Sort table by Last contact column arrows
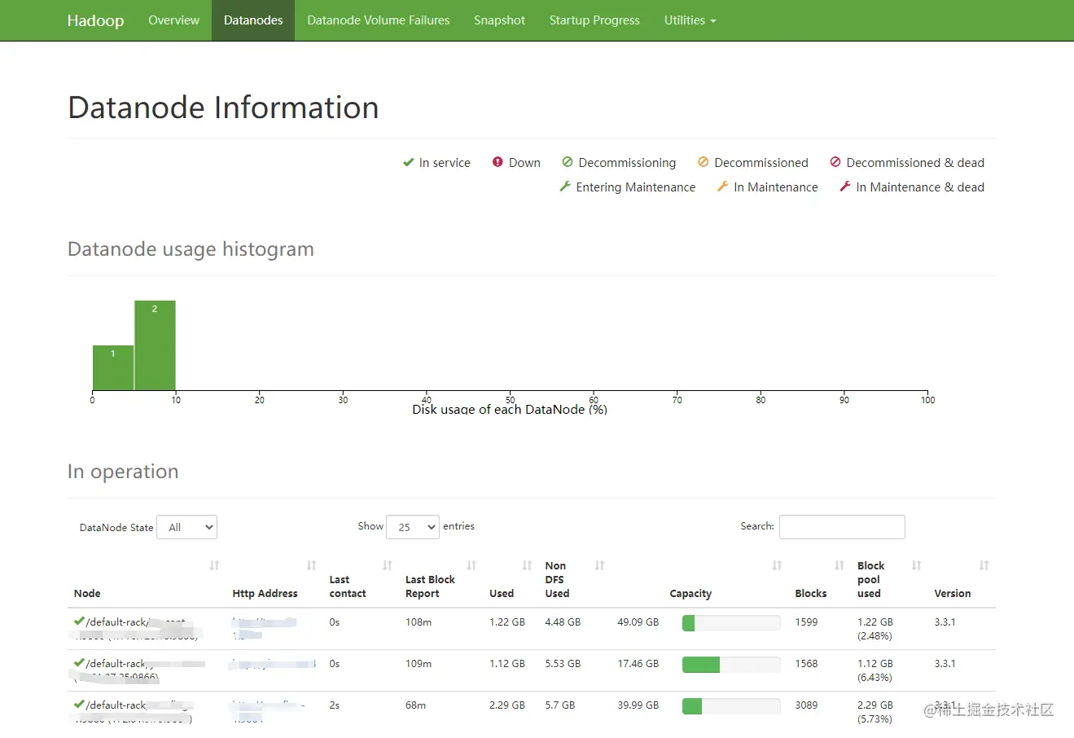The width and height of the screenshot is (1074, 738). 388,565
